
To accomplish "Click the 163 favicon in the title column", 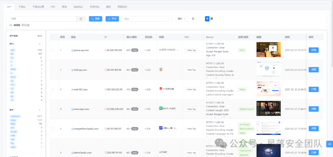I will (161, 89).
